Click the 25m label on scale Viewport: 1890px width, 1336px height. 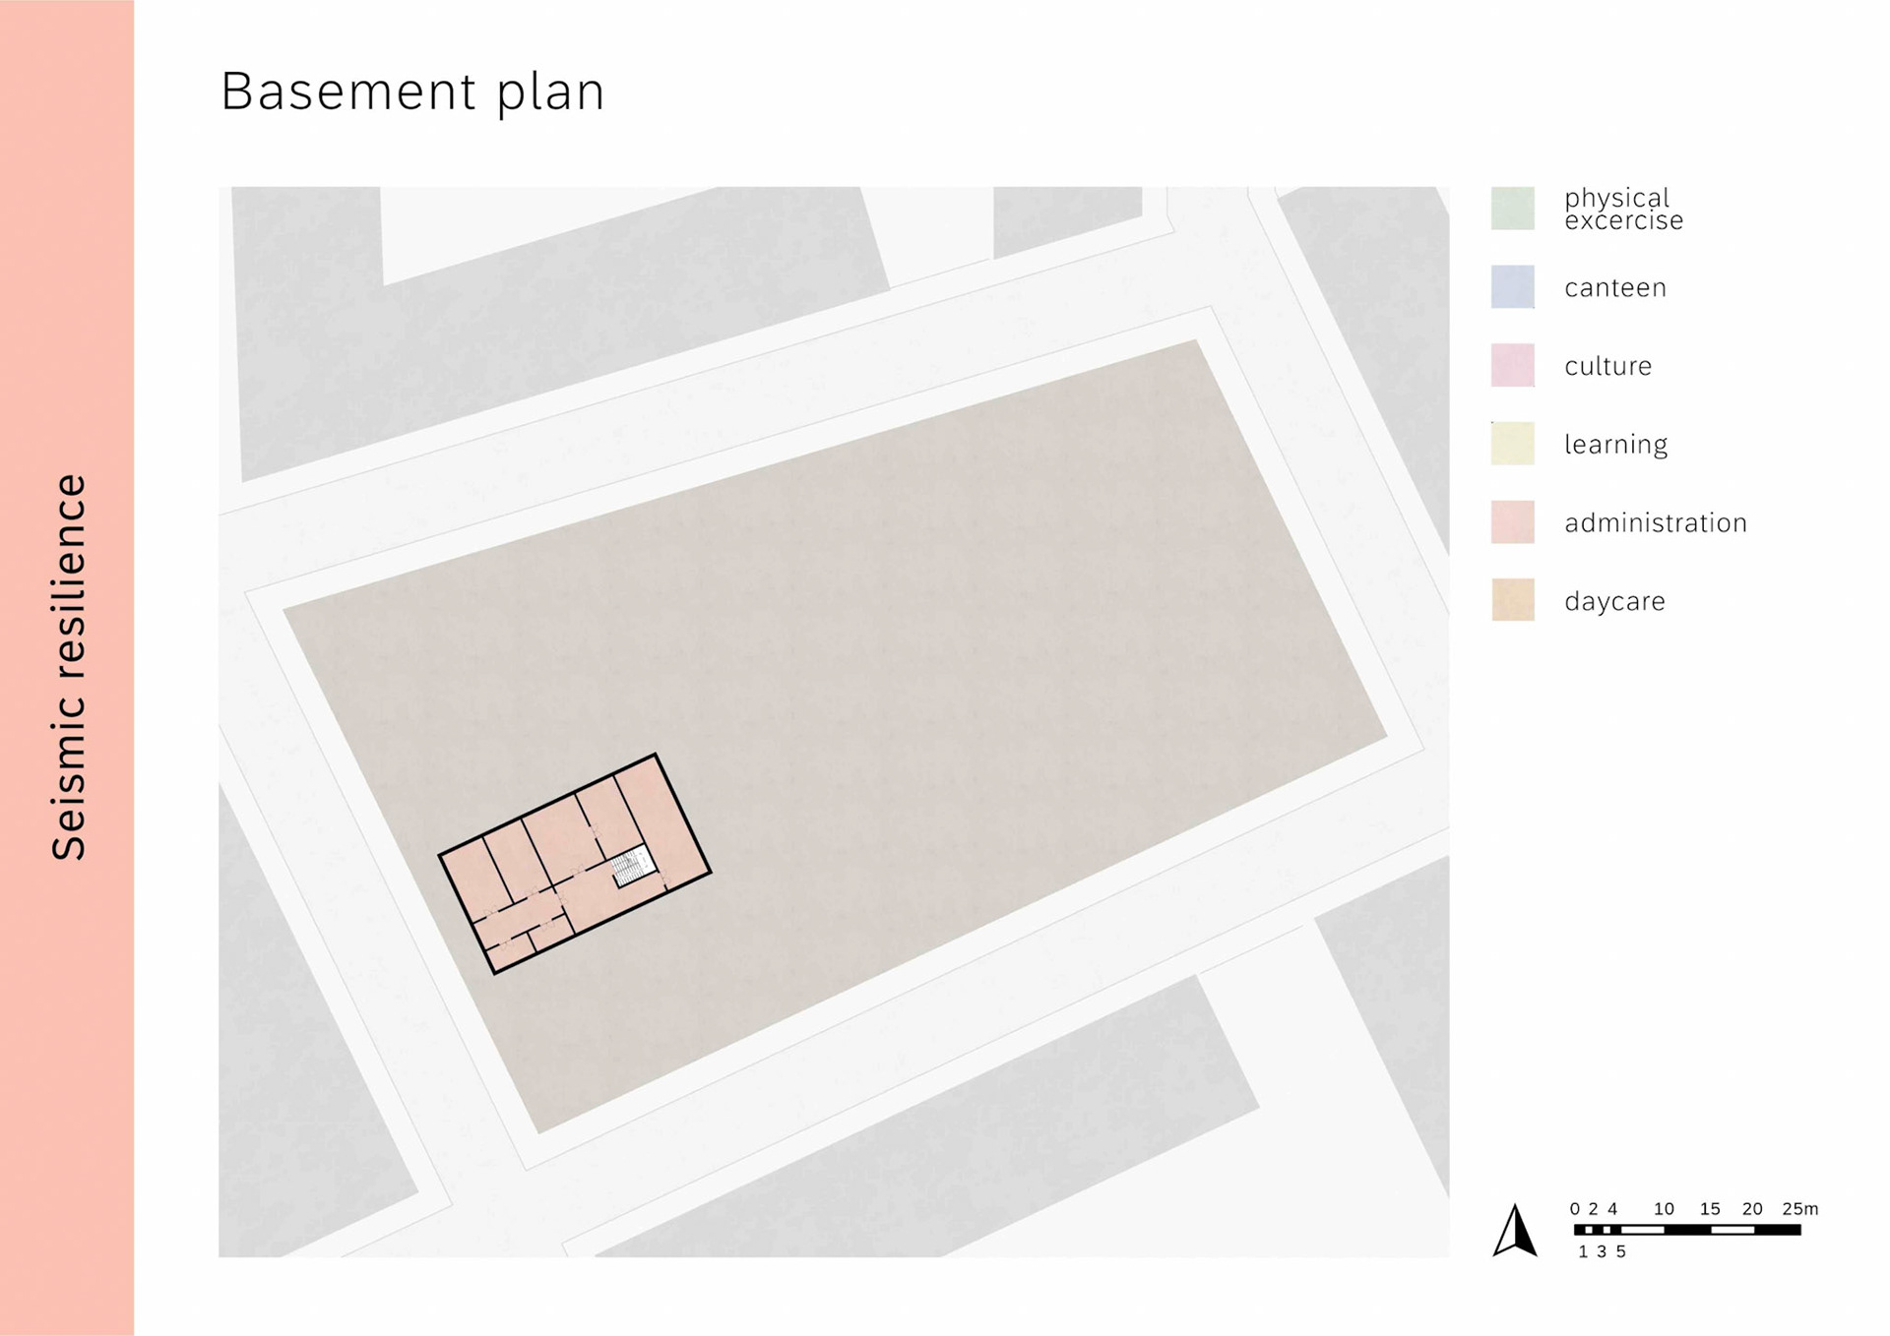pos(1799,1209)
